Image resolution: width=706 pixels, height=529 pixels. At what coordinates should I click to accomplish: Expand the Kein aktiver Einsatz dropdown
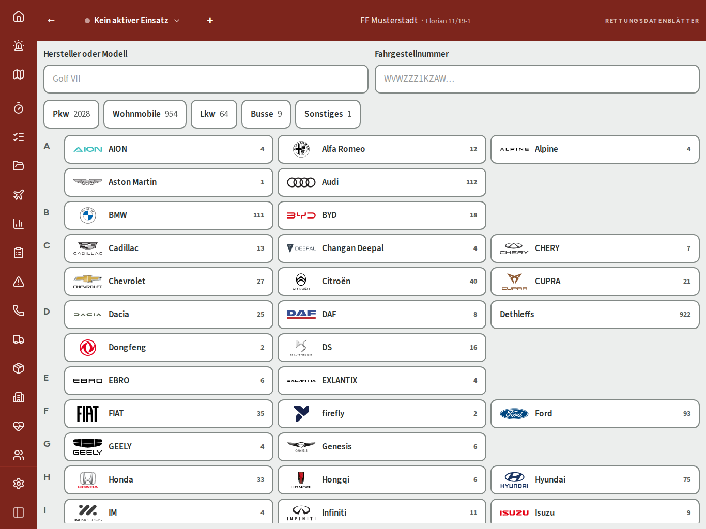tap(132, 21)
